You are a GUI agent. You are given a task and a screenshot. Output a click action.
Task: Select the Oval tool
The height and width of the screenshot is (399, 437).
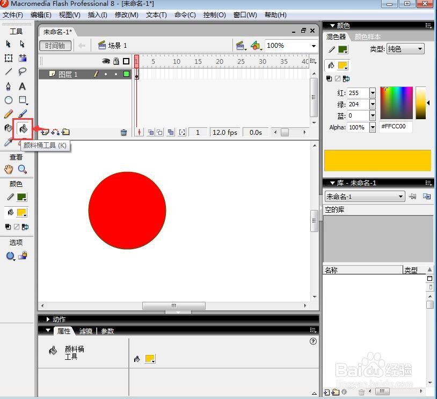pos(9,100)
